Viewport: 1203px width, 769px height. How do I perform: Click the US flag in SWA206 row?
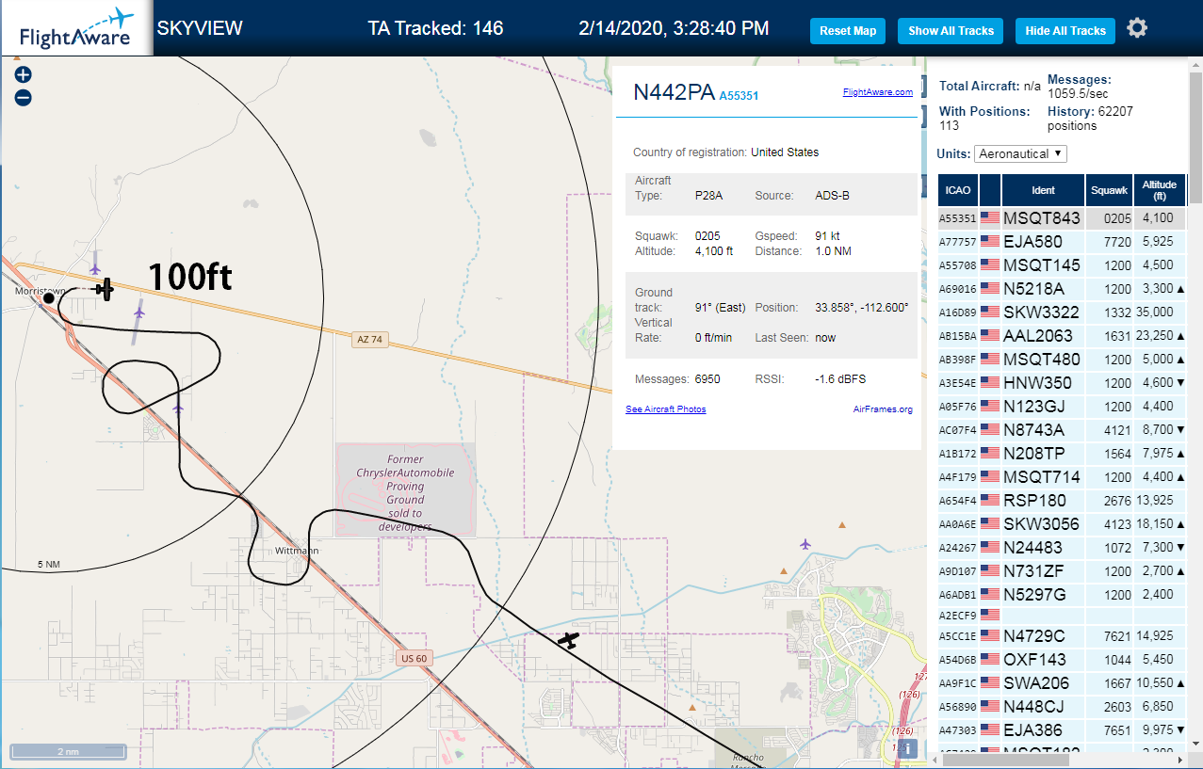pos(990,683)
